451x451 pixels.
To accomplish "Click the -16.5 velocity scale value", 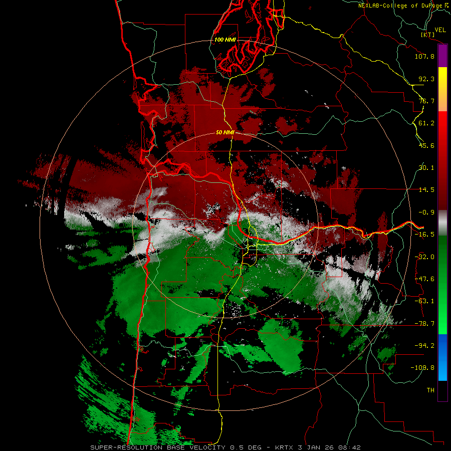I will [x=424, y=235].
